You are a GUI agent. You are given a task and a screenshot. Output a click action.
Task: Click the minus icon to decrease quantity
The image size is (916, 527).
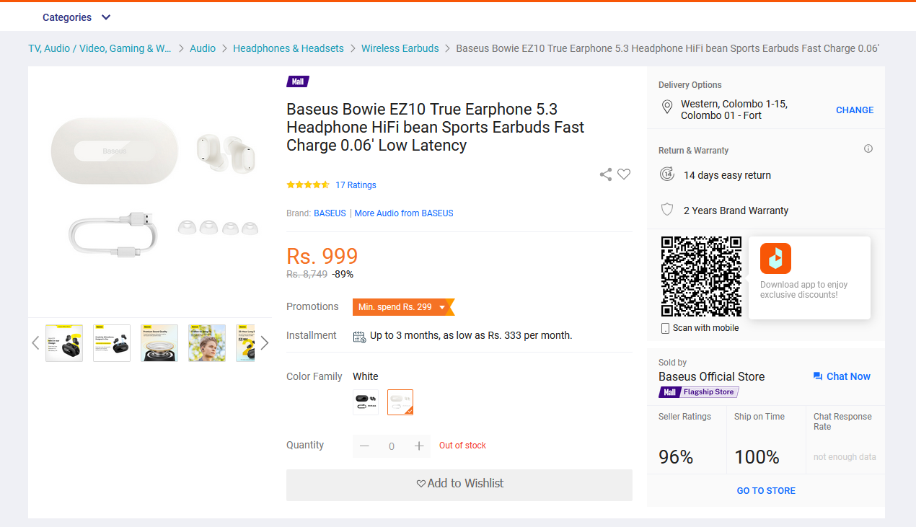point(364,446)
